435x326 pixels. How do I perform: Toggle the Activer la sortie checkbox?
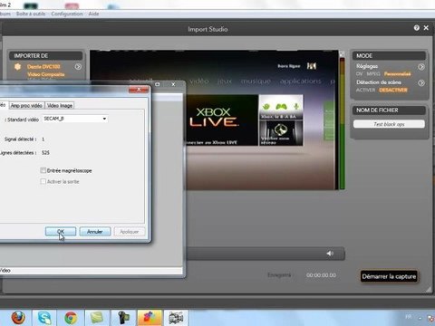coord(43,181)
